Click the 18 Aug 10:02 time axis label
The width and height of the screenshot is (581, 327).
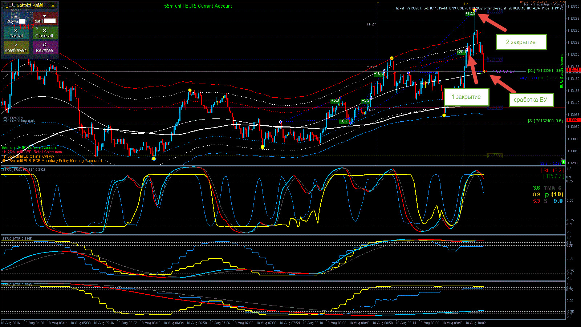coord(475,323)
